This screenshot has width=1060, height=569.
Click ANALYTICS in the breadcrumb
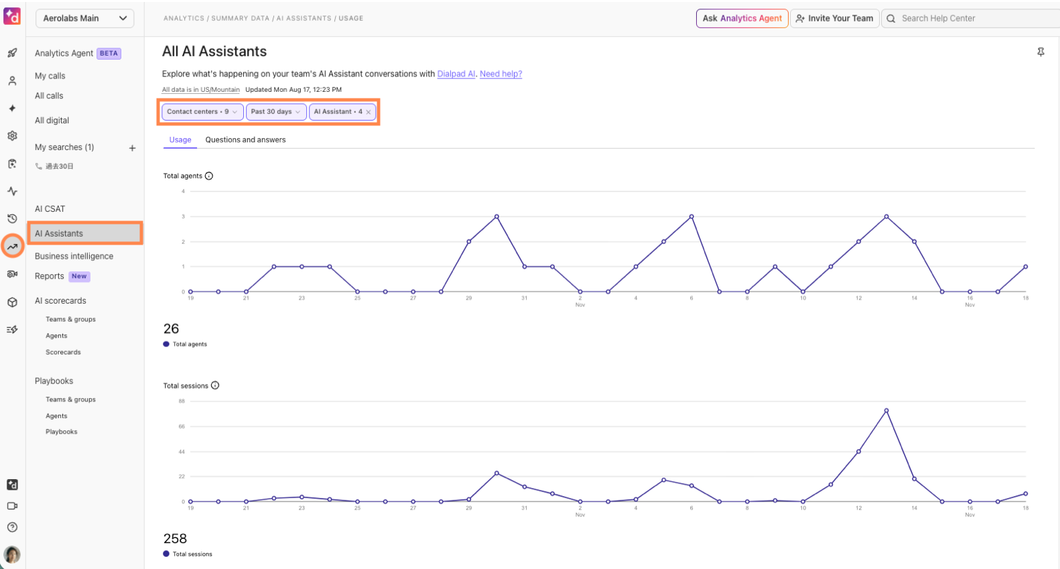[x=184, y=19]
